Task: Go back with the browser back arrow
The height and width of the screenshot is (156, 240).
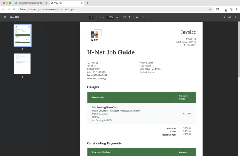Action: coord(3,10)
